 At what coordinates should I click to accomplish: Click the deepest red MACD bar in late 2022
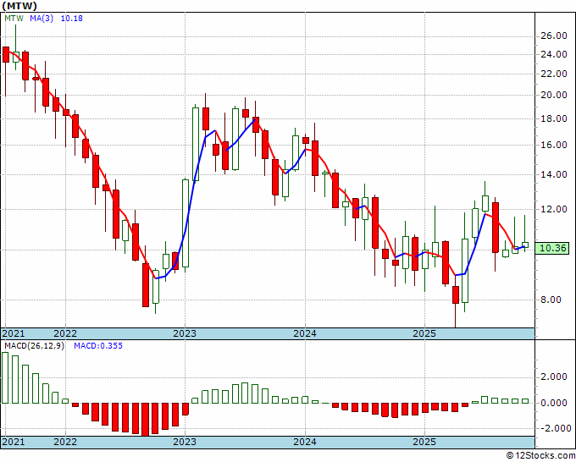point(146,420)
